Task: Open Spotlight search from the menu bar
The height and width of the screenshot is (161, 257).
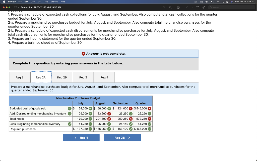Action: (x=223, y=2)
